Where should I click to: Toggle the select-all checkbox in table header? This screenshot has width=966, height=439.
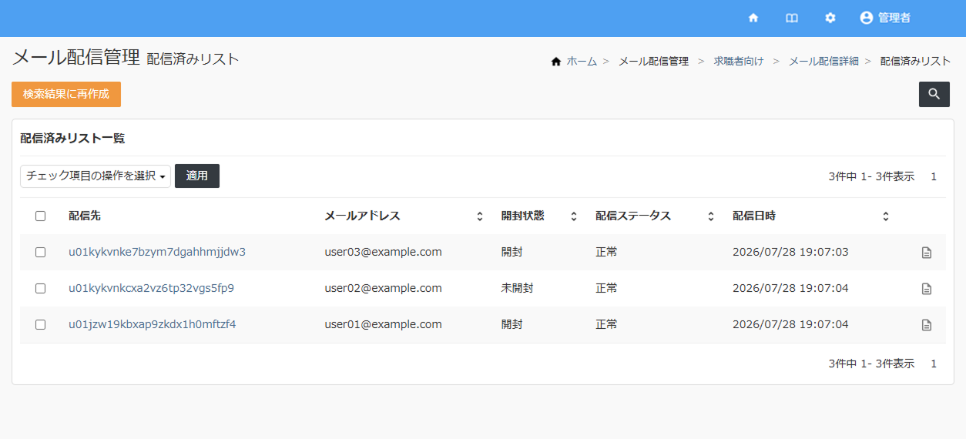click(x=41, y=216)
